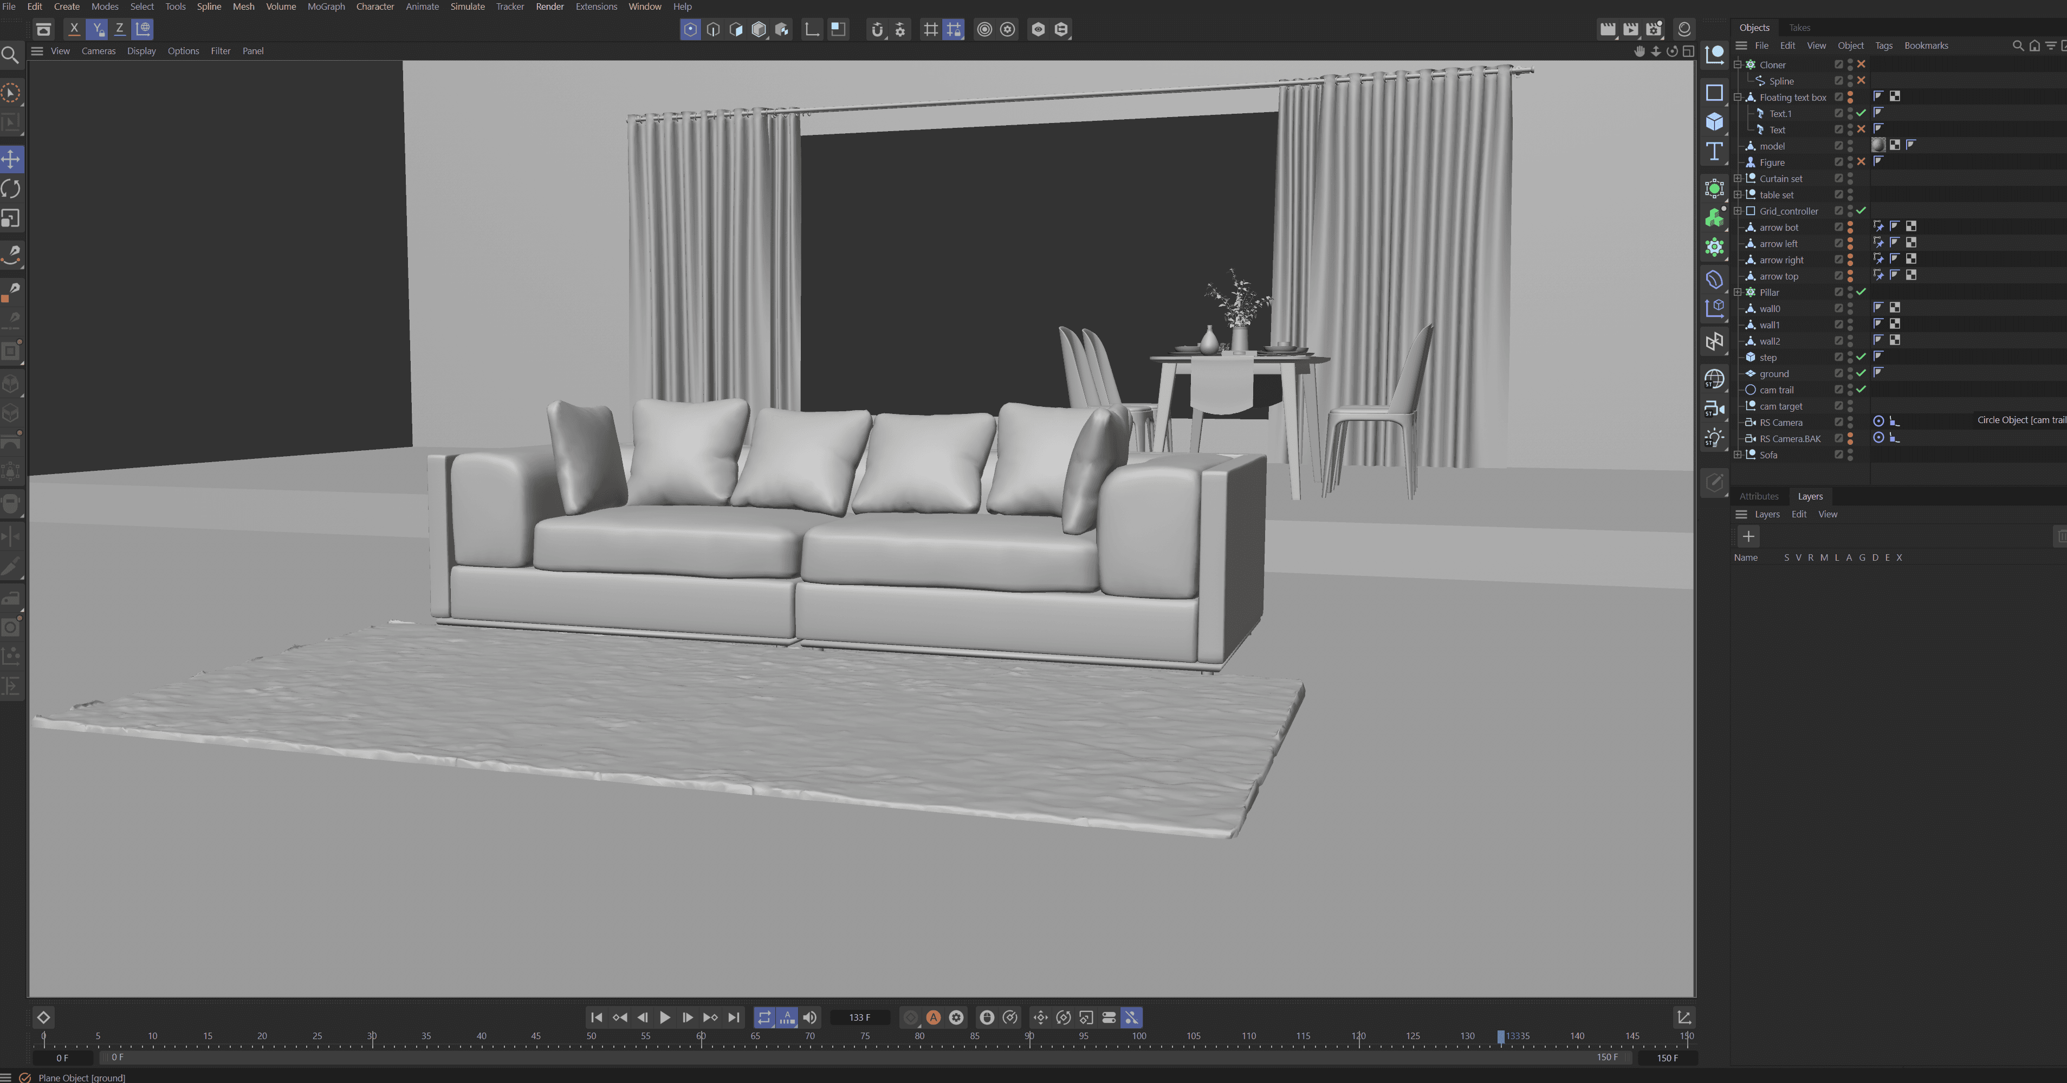Collapse the Floating text box hierarchy
This screenshot has height=1083, width=2067.
(1737, 97)
